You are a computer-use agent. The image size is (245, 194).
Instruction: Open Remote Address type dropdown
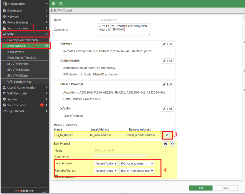tap(106, 171)
